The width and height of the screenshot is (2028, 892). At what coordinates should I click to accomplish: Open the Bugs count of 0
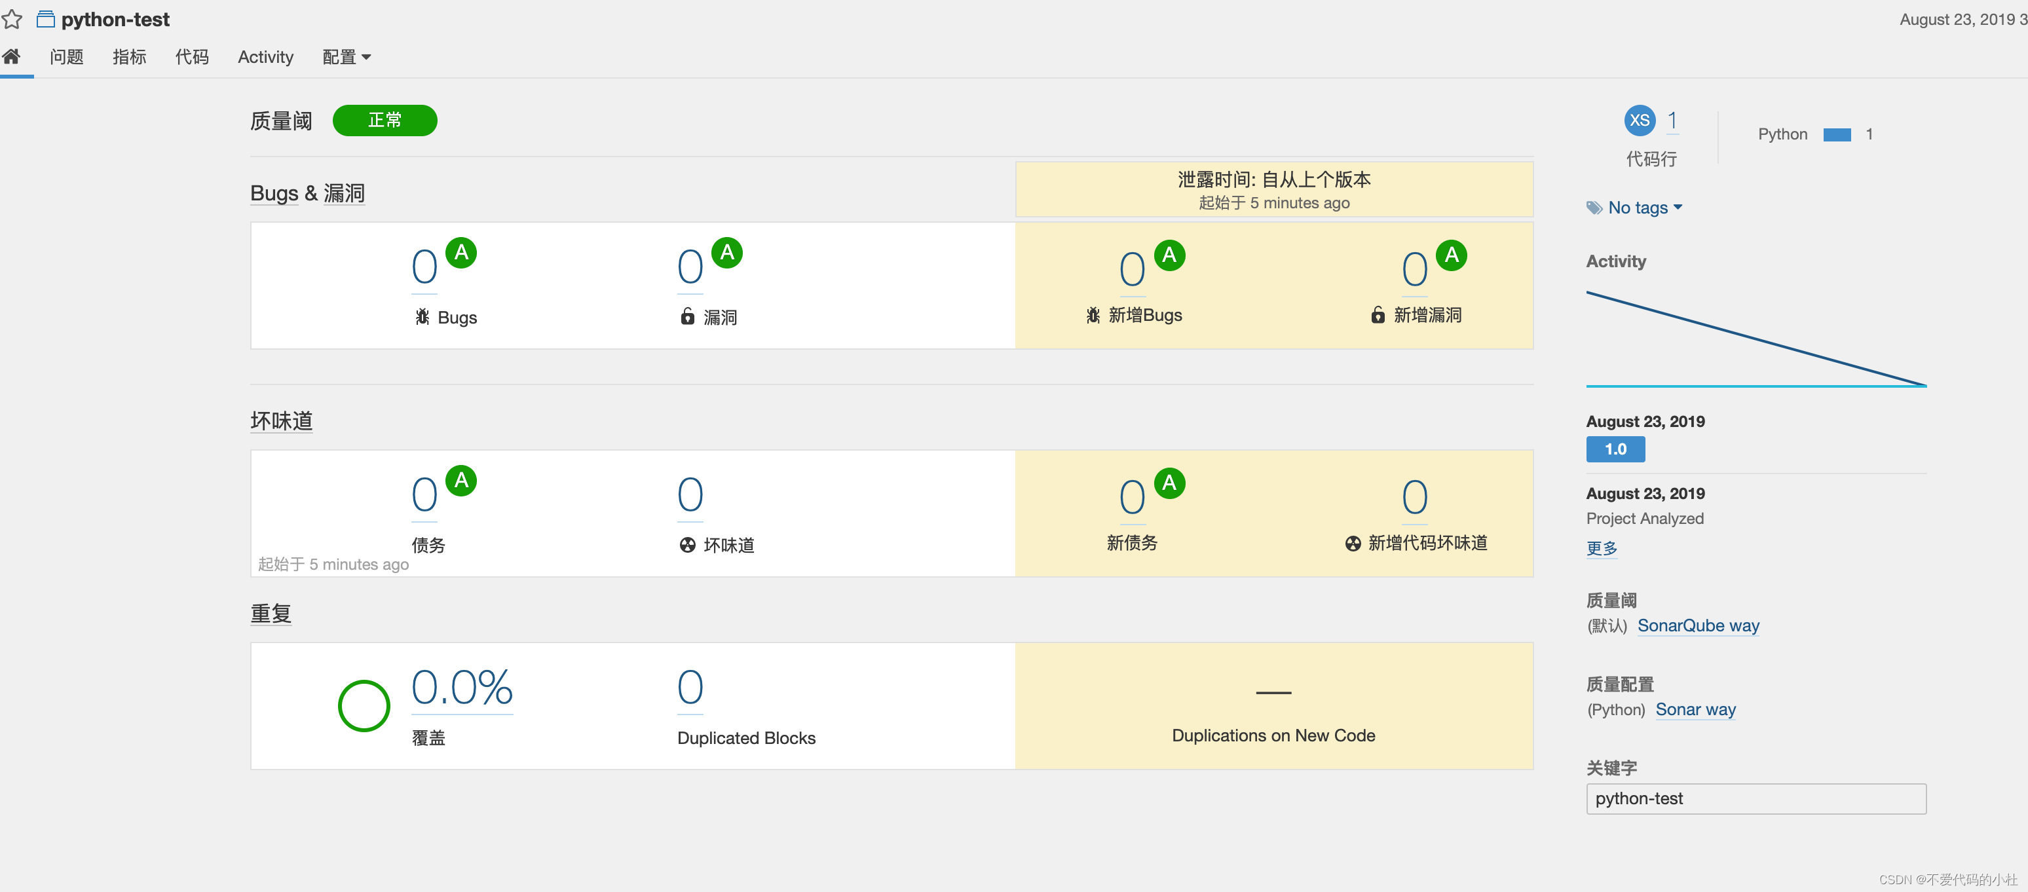coord(424,267)
